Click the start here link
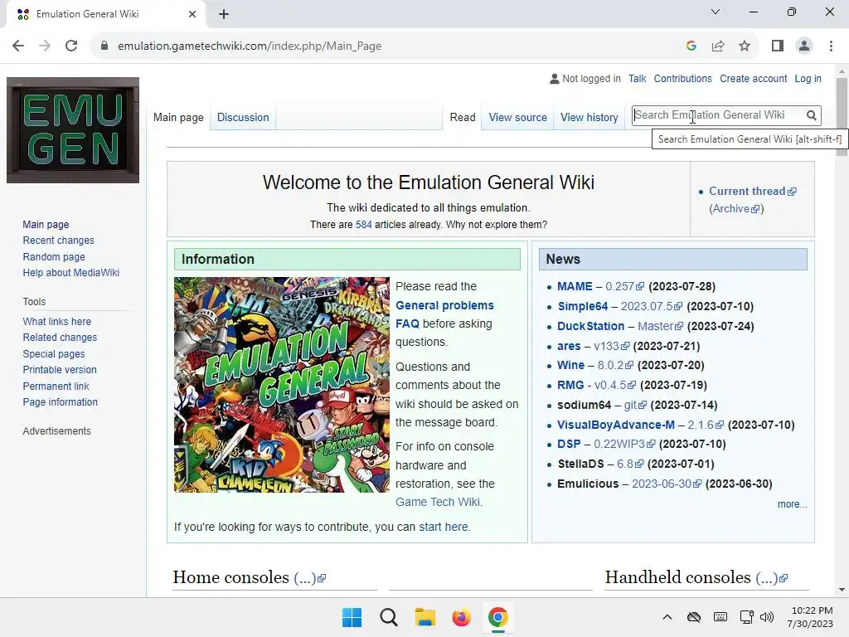 point(444,527)
